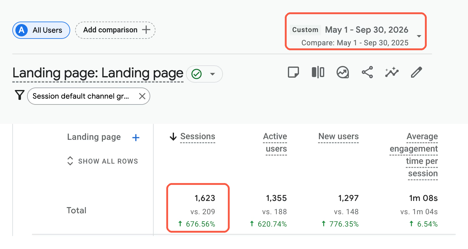This screenshot has height=249, width=468.
Task: Click the sessions comparison vs. 209
Action: [x=203, y=212]
